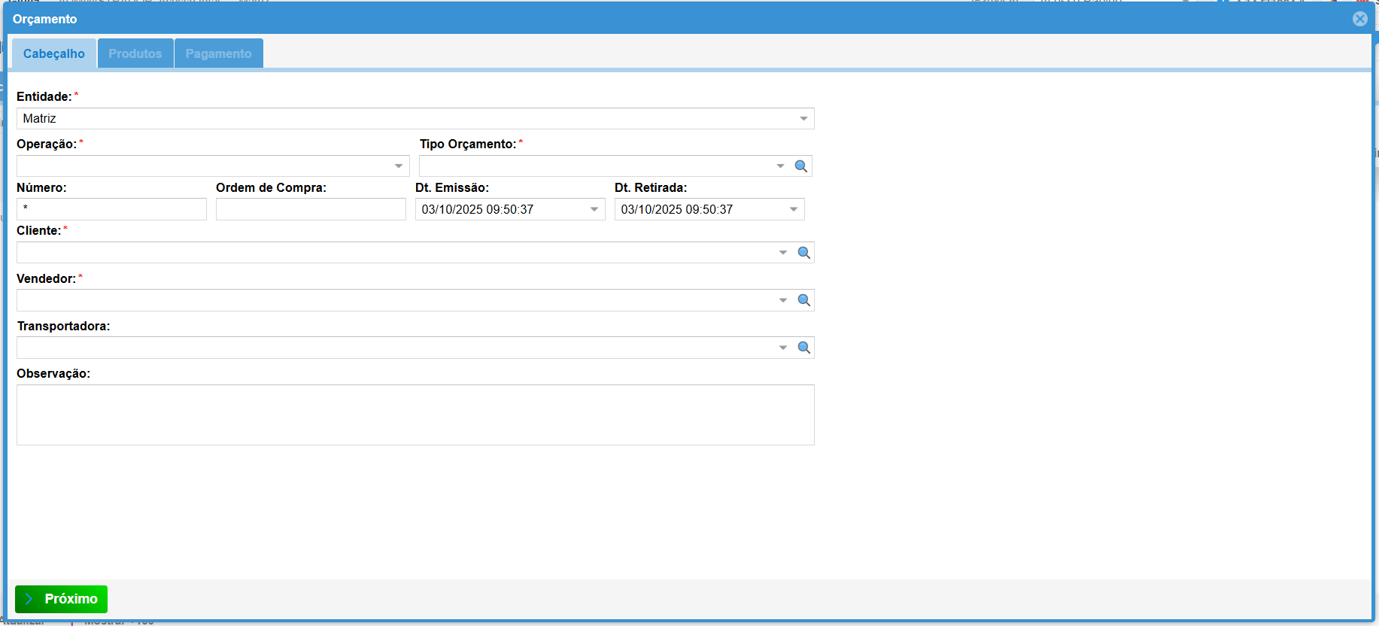Expand the Transportadora dropdown arrow
This screenshot has height=626, width=1379.
[x=783, y=348]
